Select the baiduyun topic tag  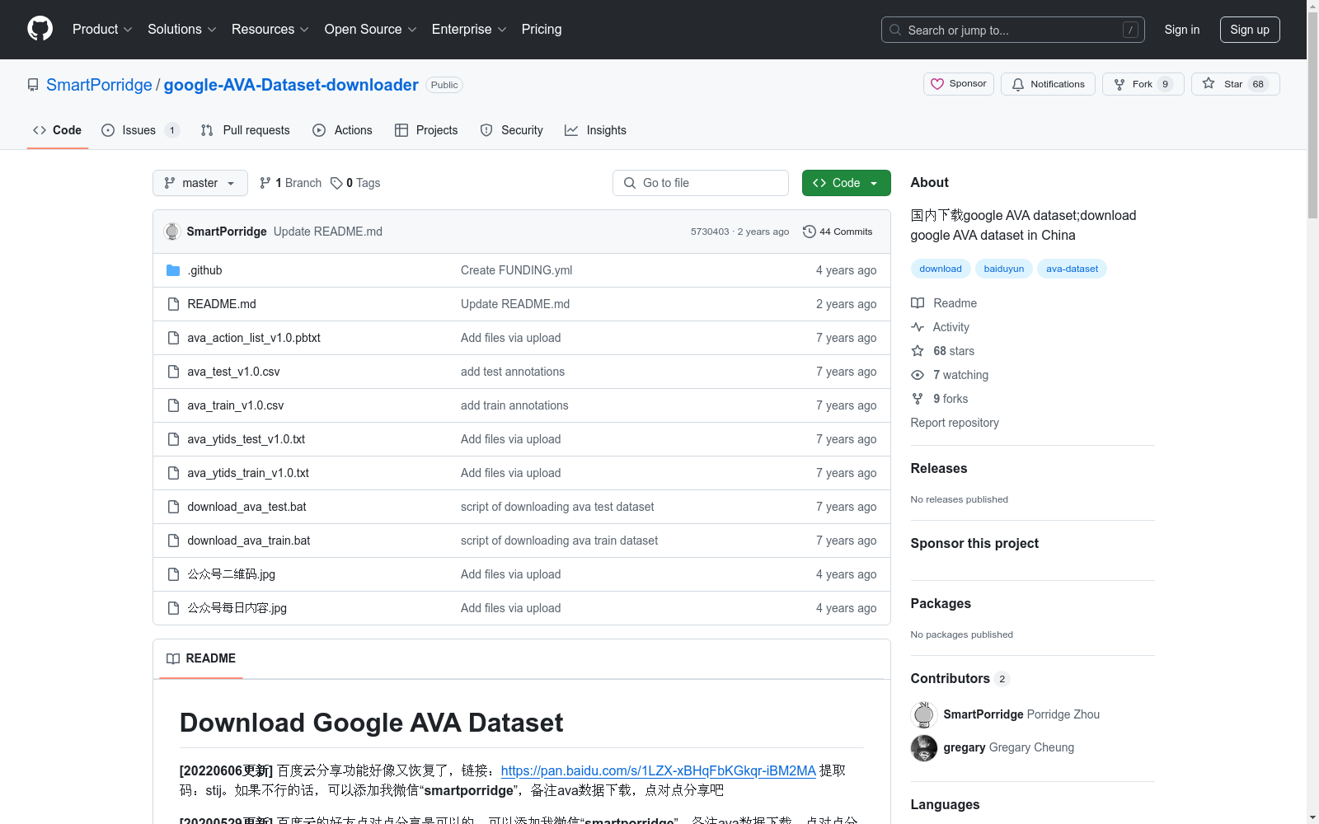[x=1004, y=269]
